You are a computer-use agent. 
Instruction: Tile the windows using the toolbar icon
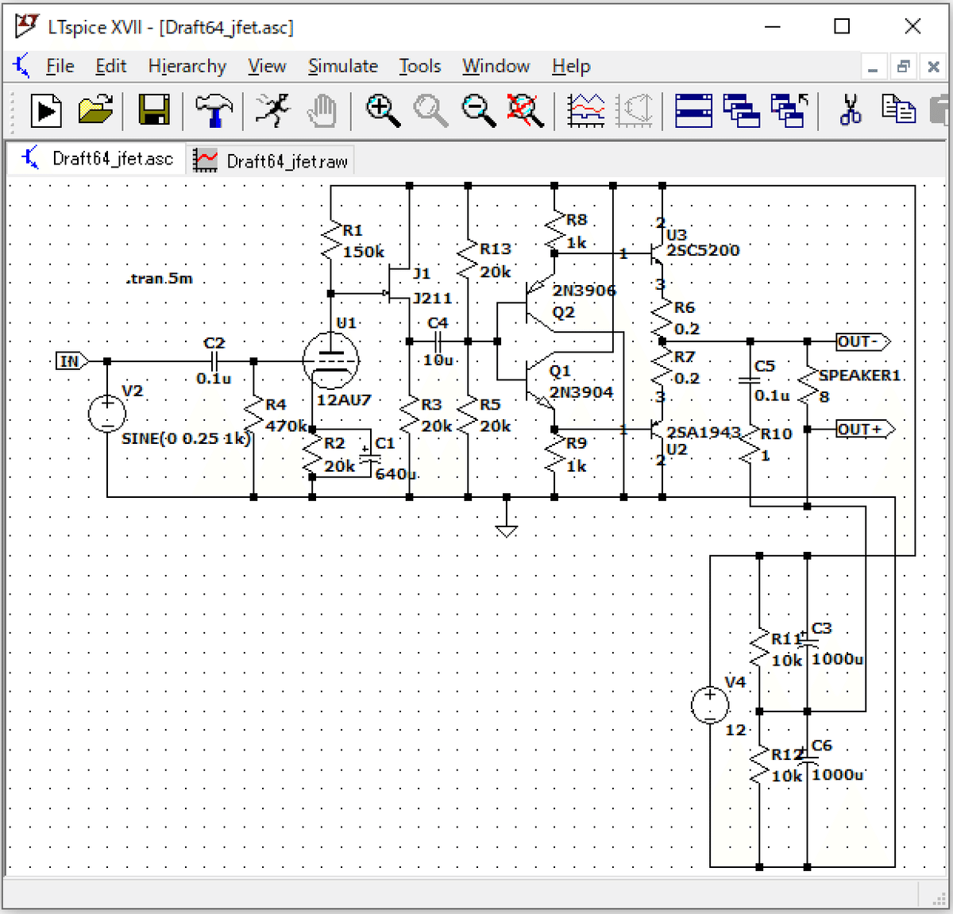[x=693, y=110]
